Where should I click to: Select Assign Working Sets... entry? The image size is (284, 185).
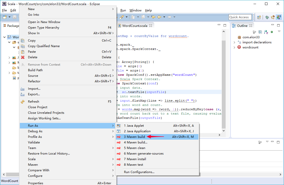68,118
